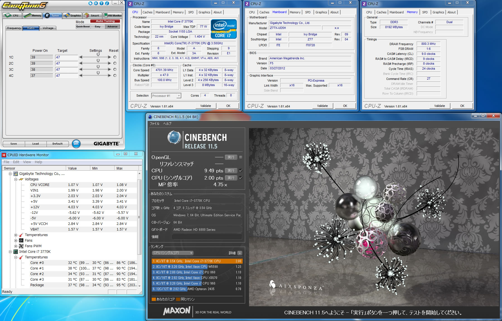Collapse the Temperatures node under Intel Core i7
Screen dimensions: 502x321
(x=16, y=257)
